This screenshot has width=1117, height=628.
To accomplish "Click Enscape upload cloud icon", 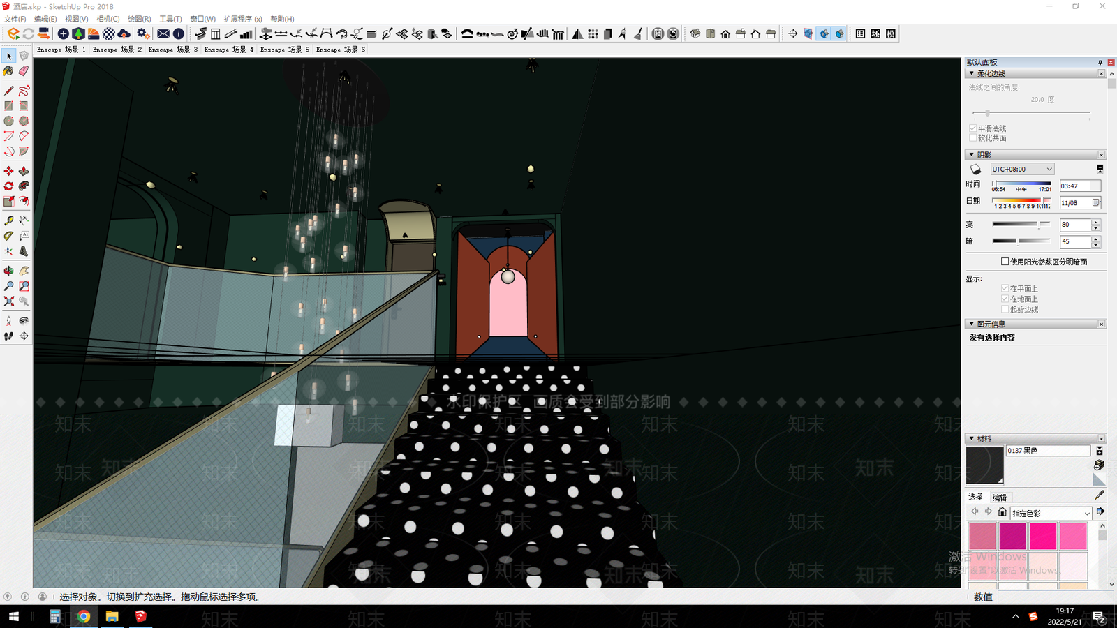I will tap(124, 33).
